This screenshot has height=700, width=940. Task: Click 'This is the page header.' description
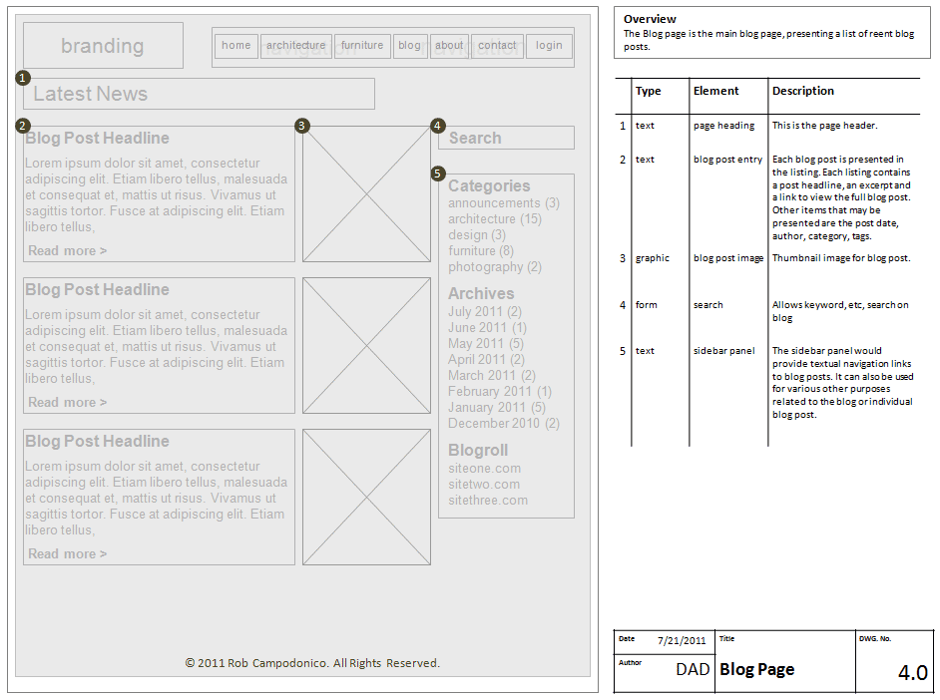(825, 126)
